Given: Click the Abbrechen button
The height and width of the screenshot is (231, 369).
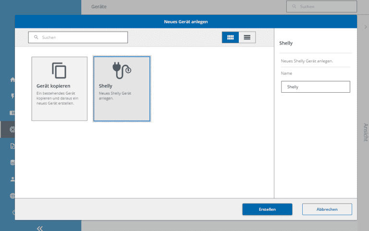Looking at the screenshot, I should coord(327,209).
